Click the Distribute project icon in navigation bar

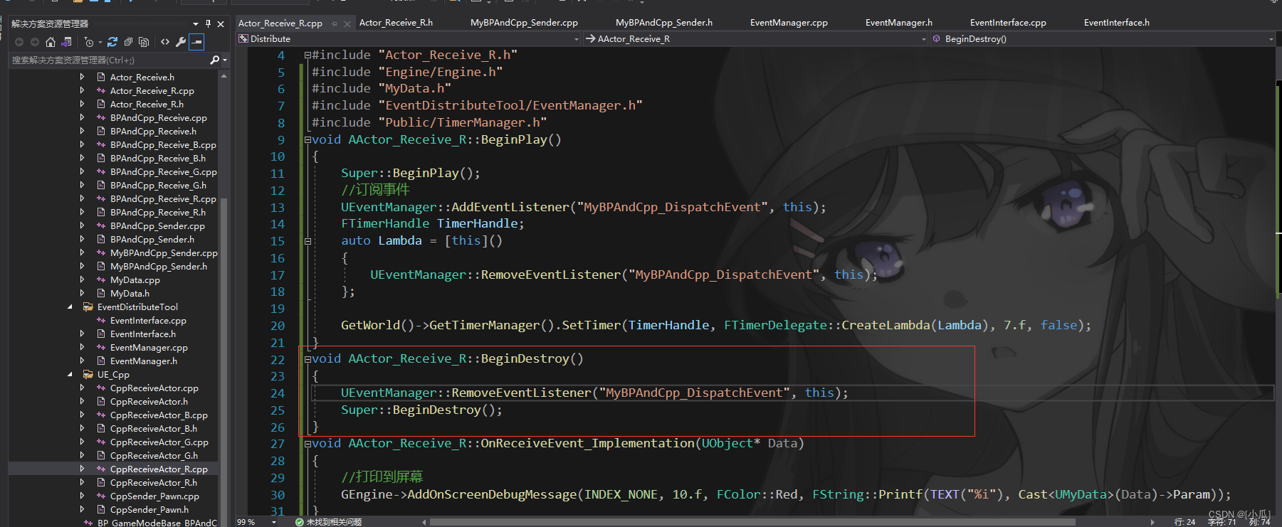(243, 39)
